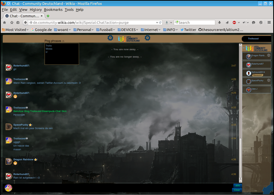
Task: Select Uwe J in the user list
Action: (256, 90)
